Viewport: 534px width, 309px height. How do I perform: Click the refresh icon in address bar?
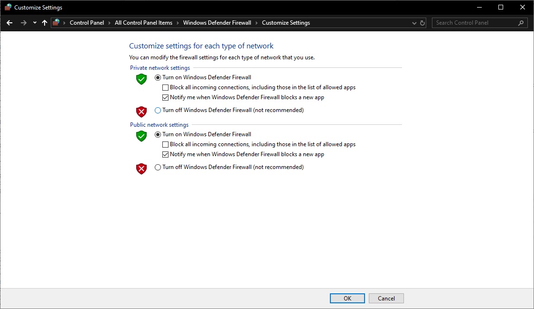(x=422, y=22)
